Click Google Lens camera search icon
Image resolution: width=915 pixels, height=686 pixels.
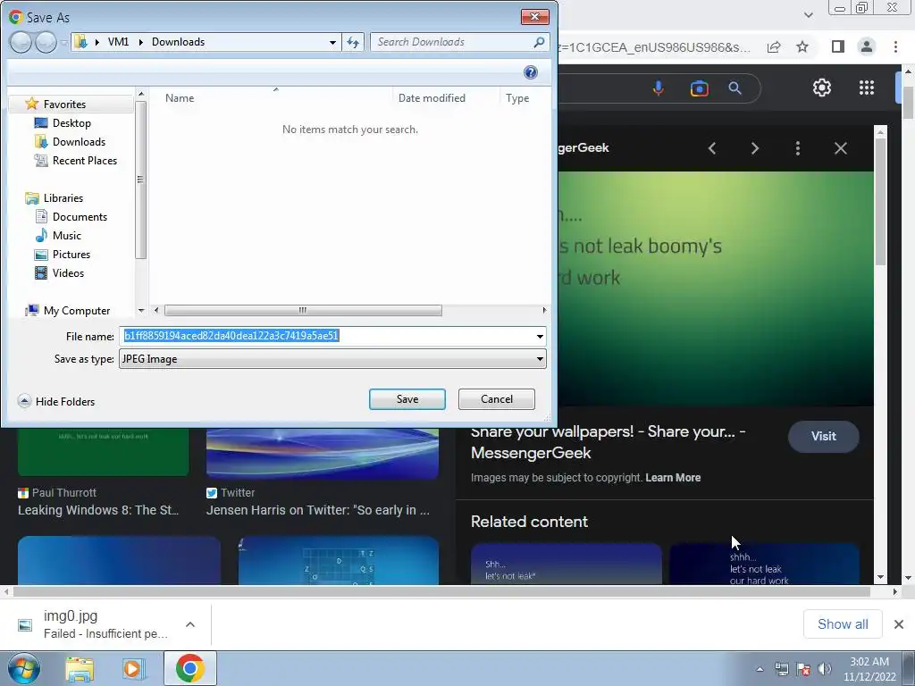pyautogui.click(x=699, y=88)
